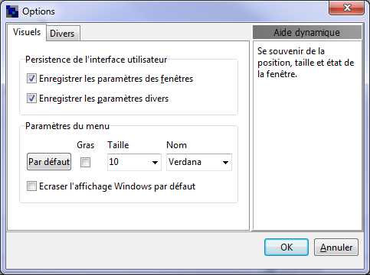Click the Enregistrer les paramètres divers label
This screenshot has width=370, height=275.
(x=103, y=99)
